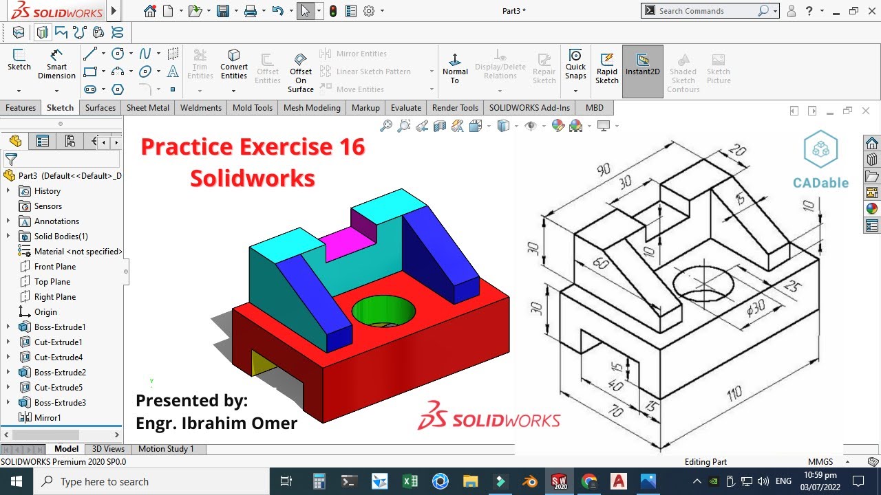881x495 pixels.
Task: Open the Convert Entities dropdown arrow
Action: pos(234,90)
